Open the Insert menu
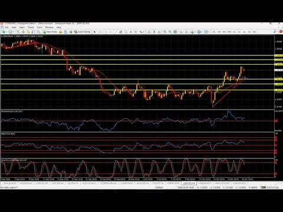The height and width of the screenshot is (212, 283). click(x=22, y=27)
